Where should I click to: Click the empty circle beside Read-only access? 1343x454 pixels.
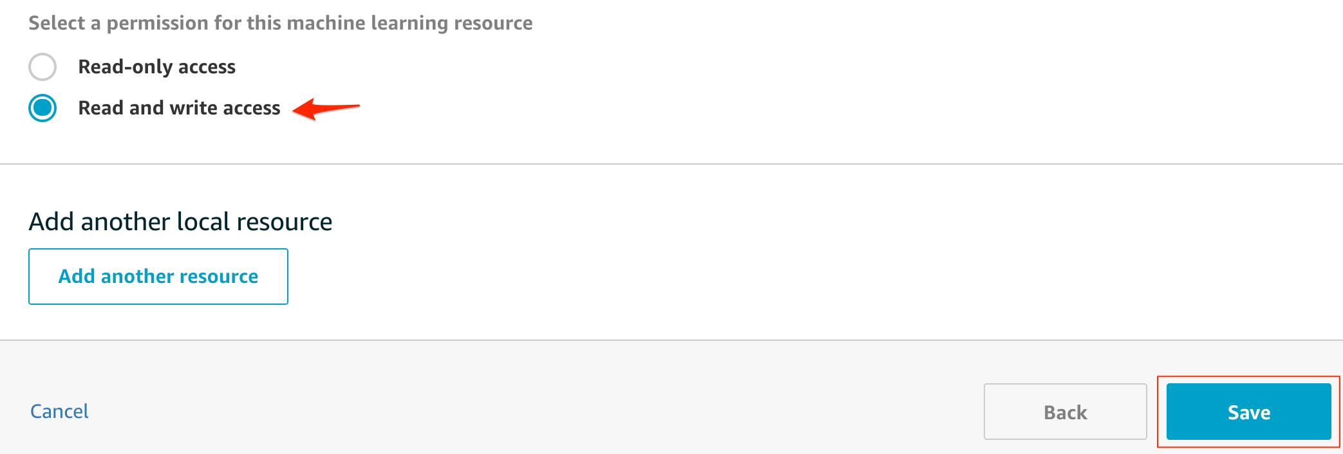tap(42, 67)
